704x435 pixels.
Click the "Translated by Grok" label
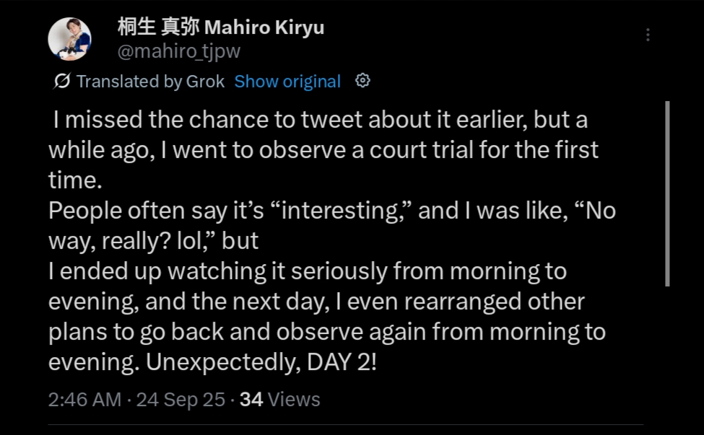pos(151,82)
